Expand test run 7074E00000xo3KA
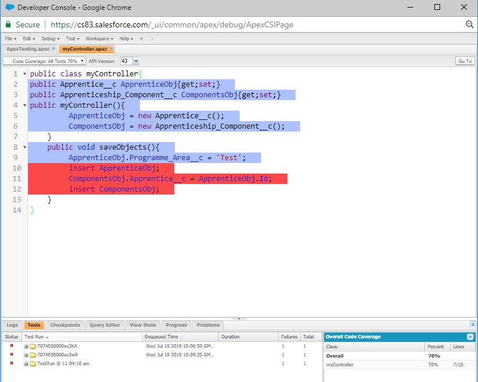478x382 pixels. tap(26, 346)
